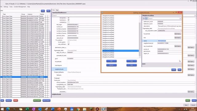Click the blue Batch Import button
Viewport: 197px width, 111px height.
click(x=46, y=101)
